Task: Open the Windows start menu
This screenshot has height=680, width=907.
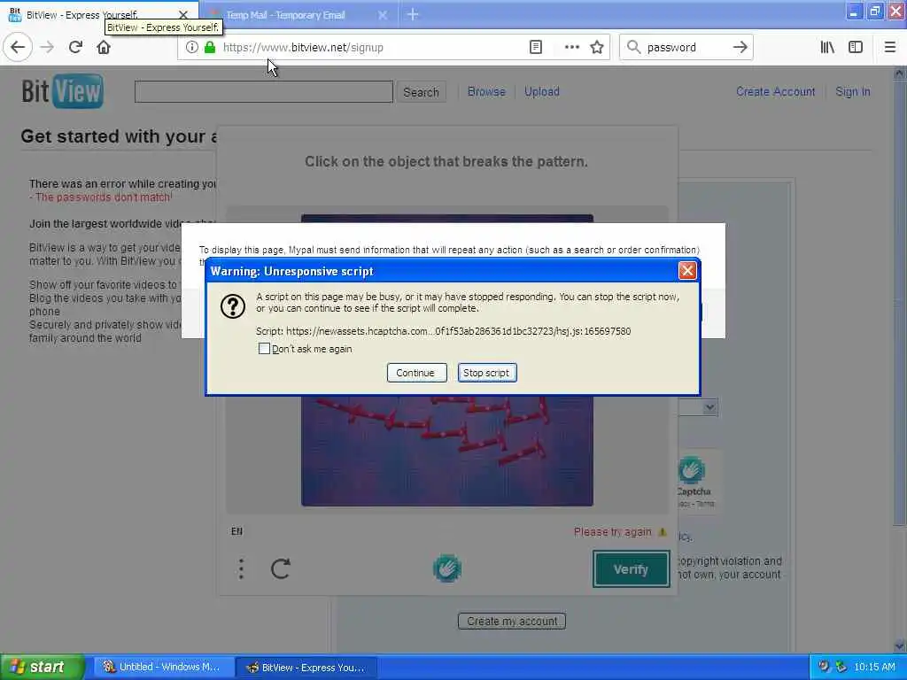Action: [x=43, y=668]
